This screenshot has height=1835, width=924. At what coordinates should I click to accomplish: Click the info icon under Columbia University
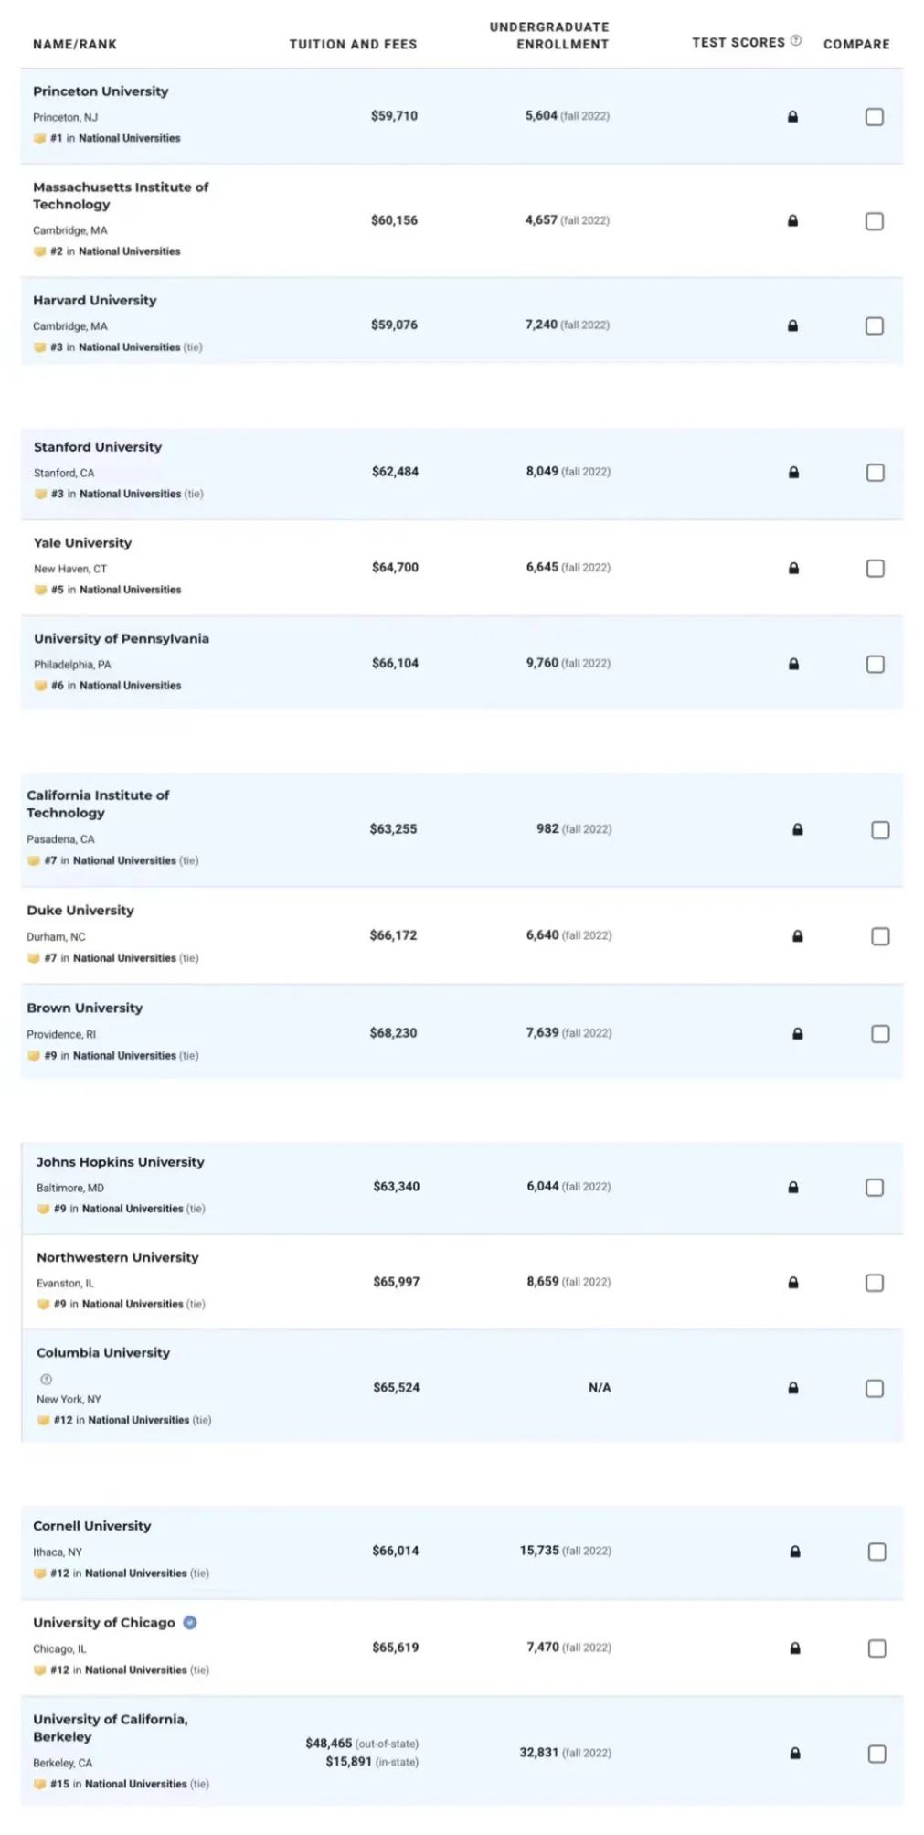[x=46, y=1379]
